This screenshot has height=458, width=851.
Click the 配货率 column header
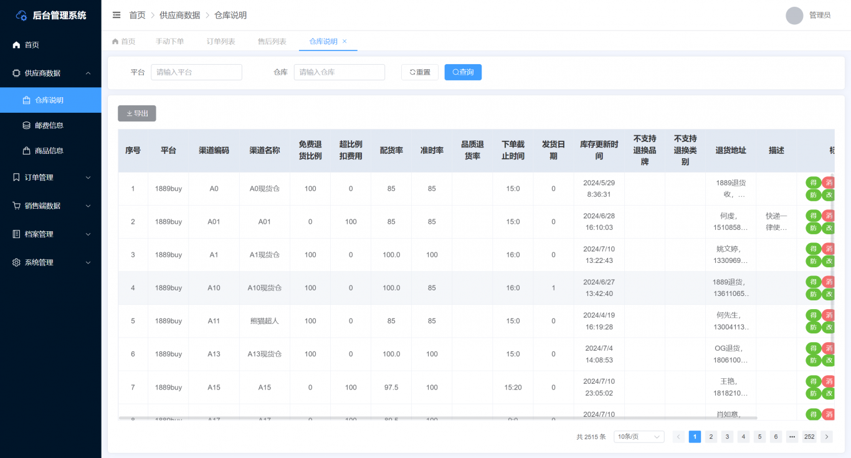click(391, 151)
